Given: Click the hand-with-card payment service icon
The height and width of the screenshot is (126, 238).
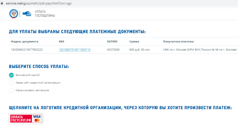Looking at the screenshot, I should pyautogui.click(x=27, y=14).
